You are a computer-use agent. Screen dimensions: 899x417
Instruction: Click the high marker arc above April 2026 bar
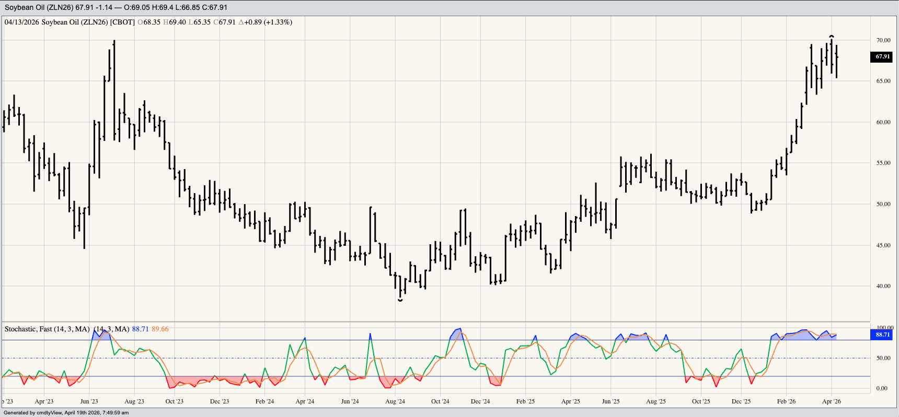832,37
